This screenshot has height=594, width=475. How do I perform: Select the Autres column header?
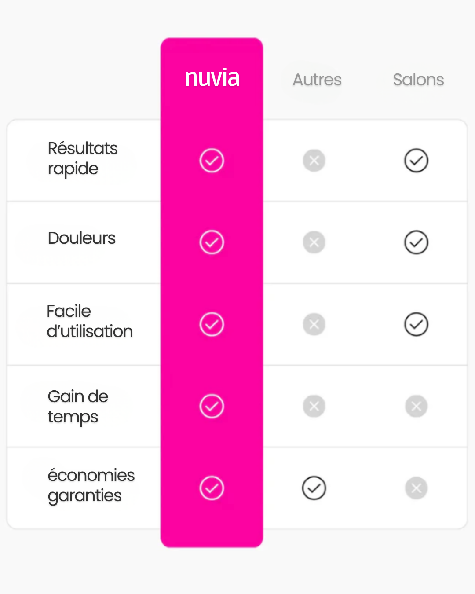click(317, 80)
